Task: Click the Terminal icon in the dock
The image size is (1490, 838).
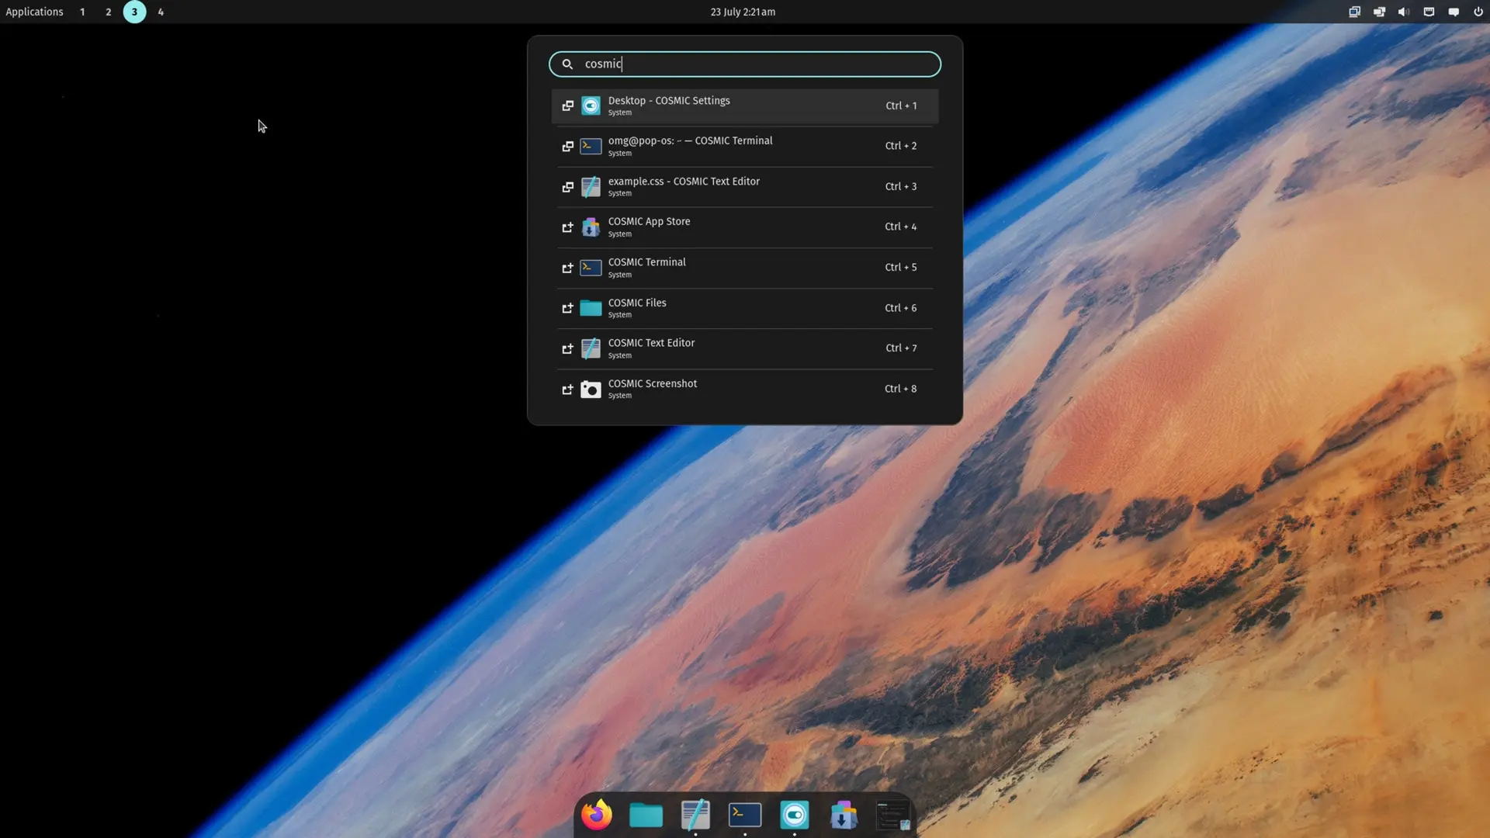Action: 745,815
